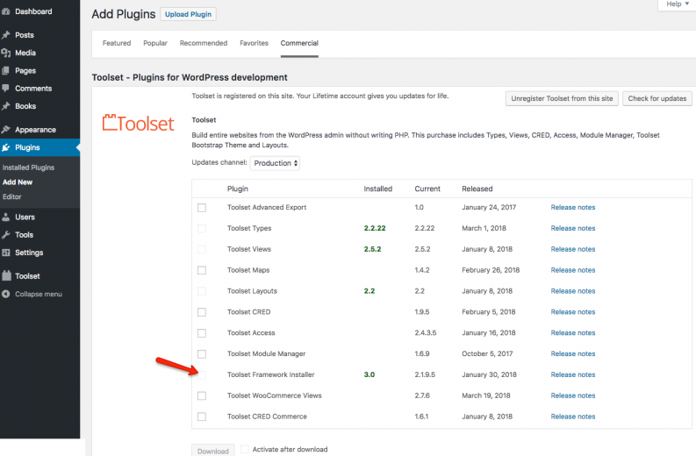Screen dimensions: 696x456
Task: Check the Toolset Advanced Export checkbox
Action: pyautogui.click(x=202, y=208)
